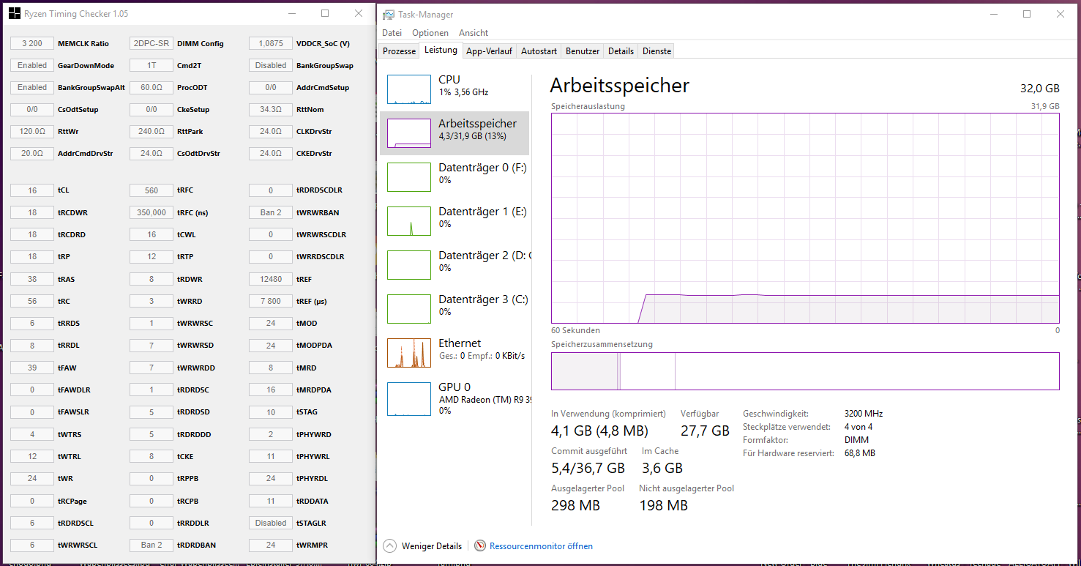Viewport: 1081px width, 566px height.
Task: Click the tREF (µs) value 7 800
Action: [271, 301]
